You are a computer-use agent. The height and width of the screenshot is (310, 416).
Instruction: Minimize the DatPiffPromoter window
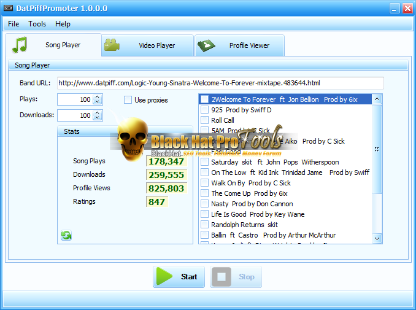pos(395,9)
